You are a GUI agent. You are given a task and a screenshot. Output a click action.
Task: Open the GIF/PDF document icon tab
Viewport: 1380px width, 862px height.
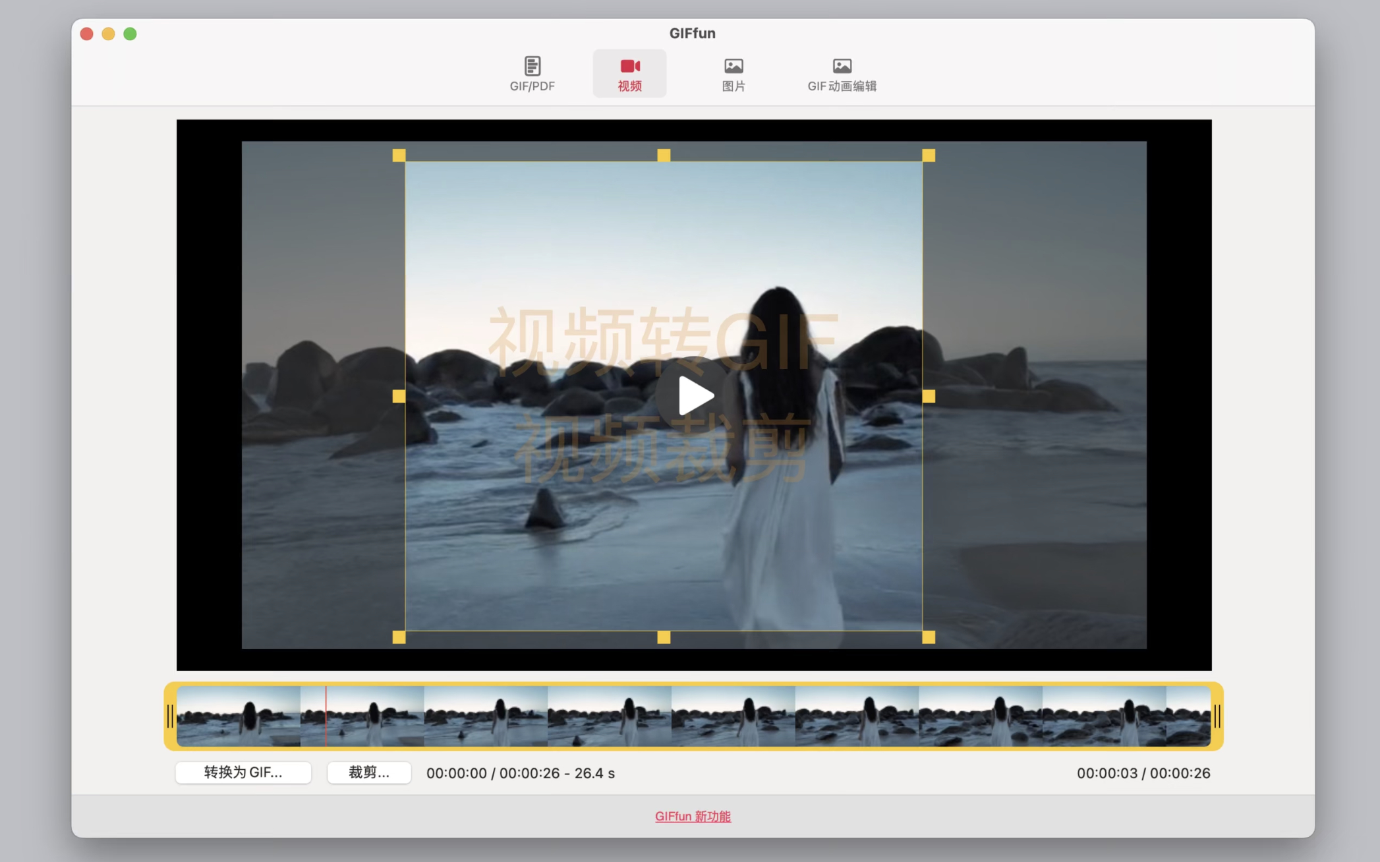pyautogui.click(x=532, y=67)
